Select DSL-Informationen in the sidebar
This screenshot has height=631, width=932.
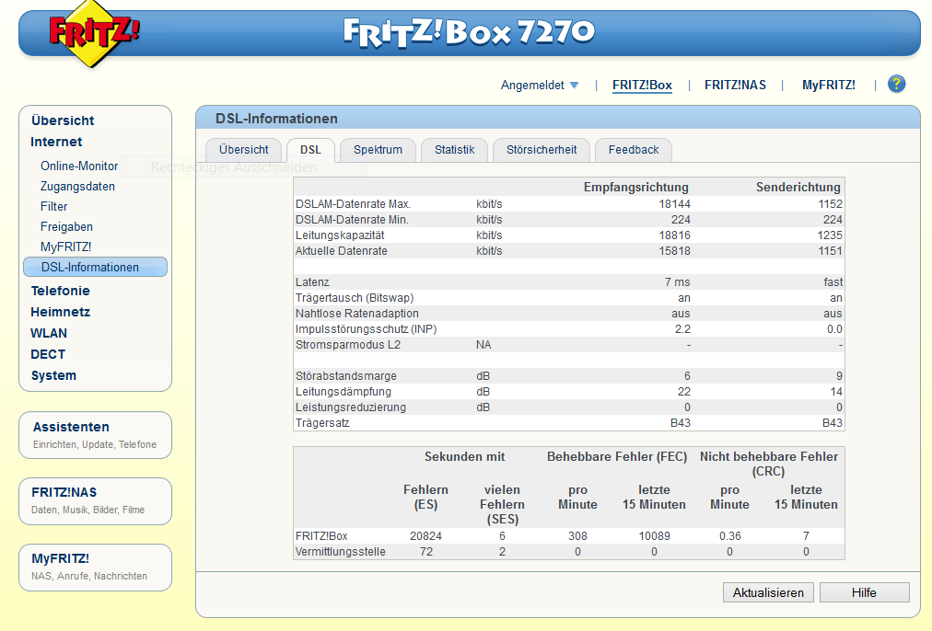pos(95,267)
